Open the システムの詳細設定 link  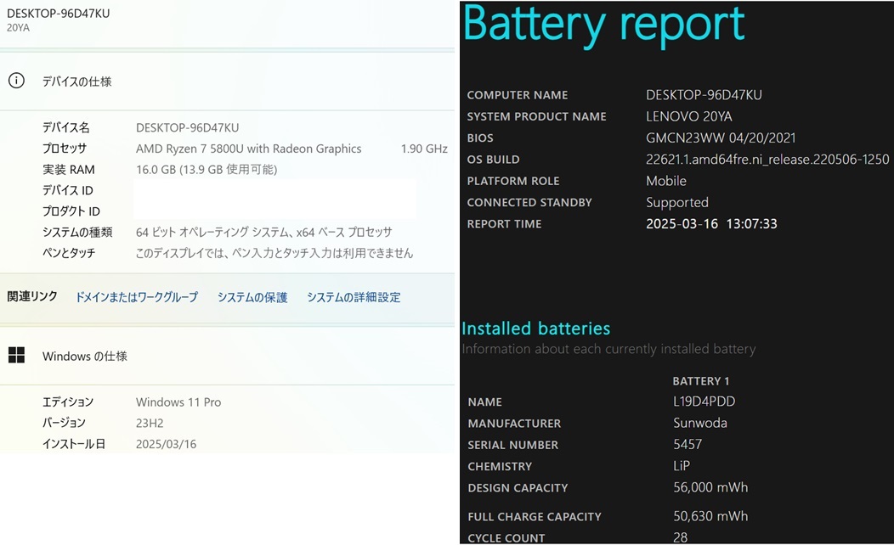click(354, 297)
